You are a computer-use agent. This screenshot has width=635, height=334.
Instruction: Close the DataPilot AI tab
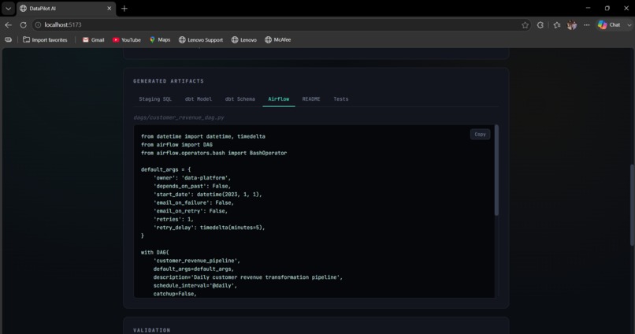tap(109, 8)
